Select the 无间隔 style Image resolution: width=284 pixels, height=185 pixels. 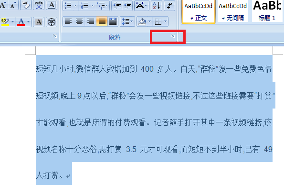[233, 11]
